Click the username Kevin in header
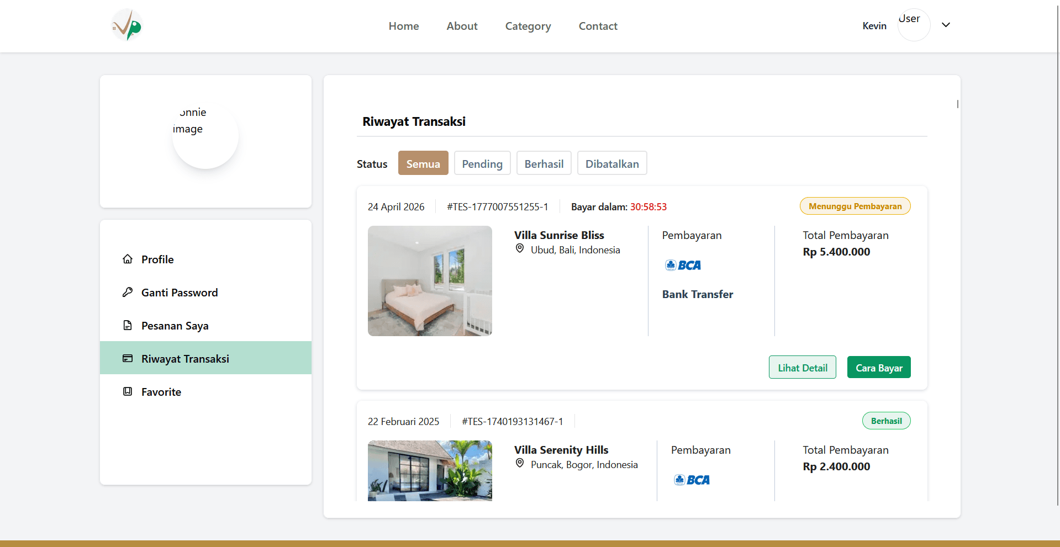1060x547 pixels. pos(874,26)
